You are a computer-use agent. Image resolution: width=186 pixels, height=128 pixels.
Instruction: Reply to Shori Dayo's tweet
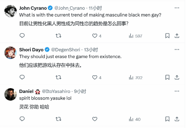click(22, 77)
